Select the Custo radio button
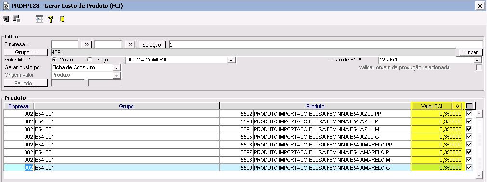The height and width of the screenshot is (182, 487). tap(54, 60)
